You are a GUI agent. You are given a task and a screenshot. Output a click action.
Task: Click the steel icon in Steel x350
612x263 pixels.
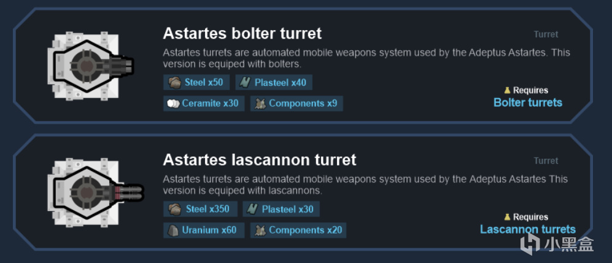[x=174, y=209]
